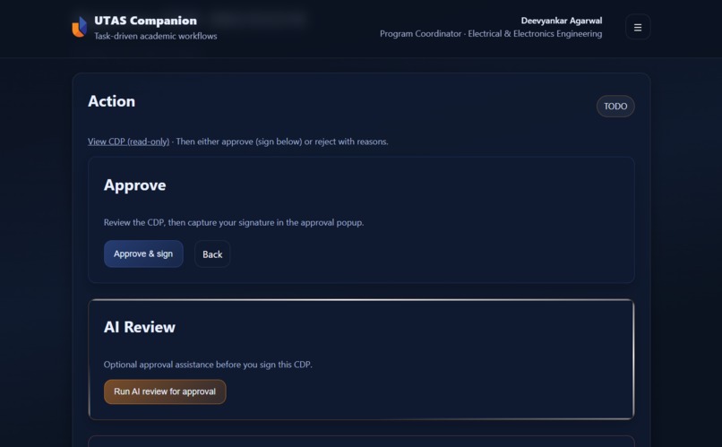
Task: Go back using the Back button
Action: [212, 254]
